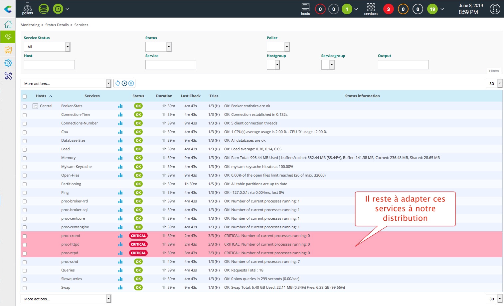
Task: Open the graph icon for Broker-Stats
Action: (x=120, y=106)
